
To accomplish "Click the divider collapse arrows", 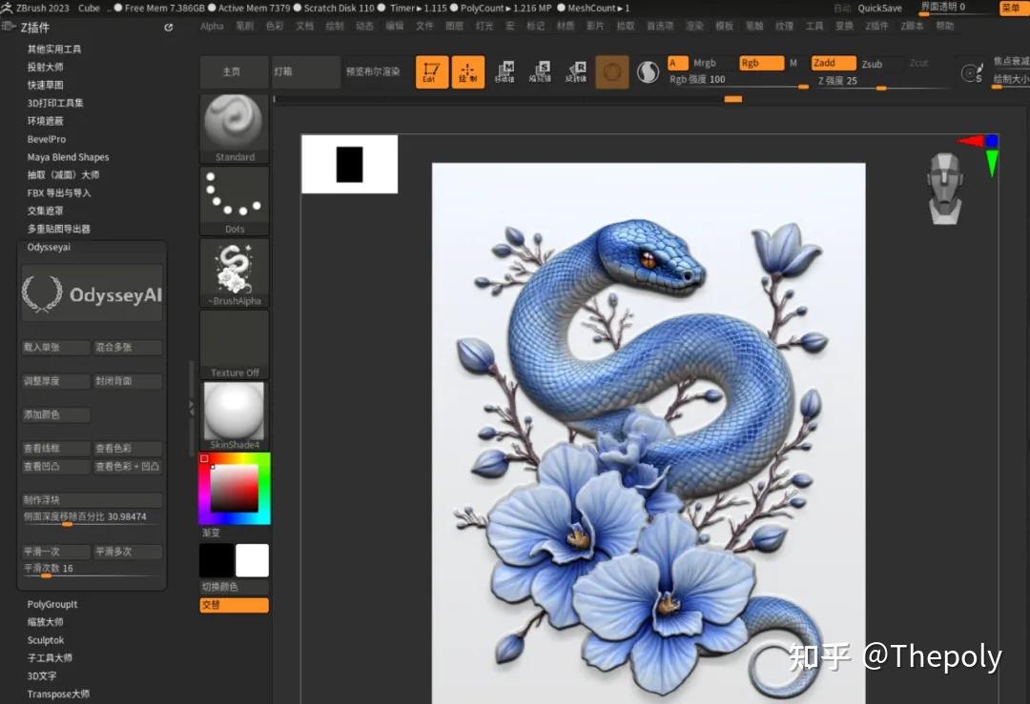I will 191,408.
